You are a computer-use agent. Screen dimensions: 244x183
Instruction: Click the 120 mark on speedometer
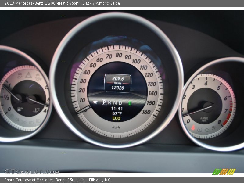(149, 75)
